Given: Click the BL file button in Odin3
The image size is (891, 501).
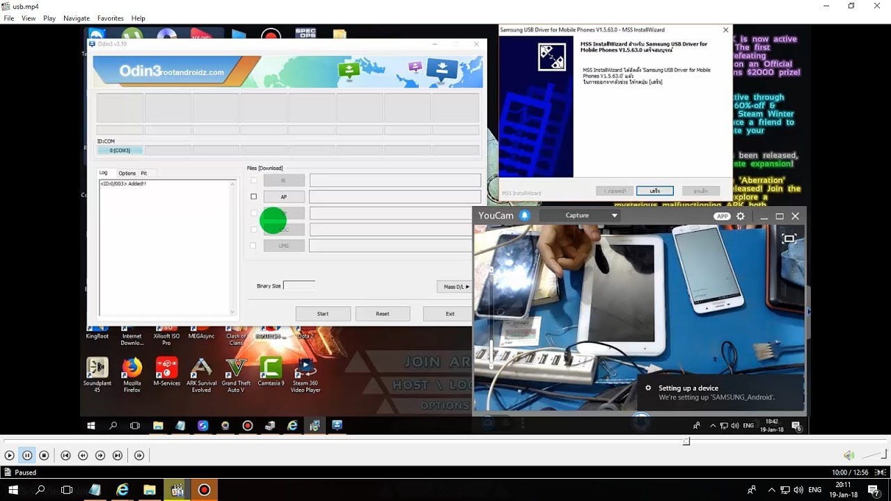Looking at the screenshot, I should point(284,180).
